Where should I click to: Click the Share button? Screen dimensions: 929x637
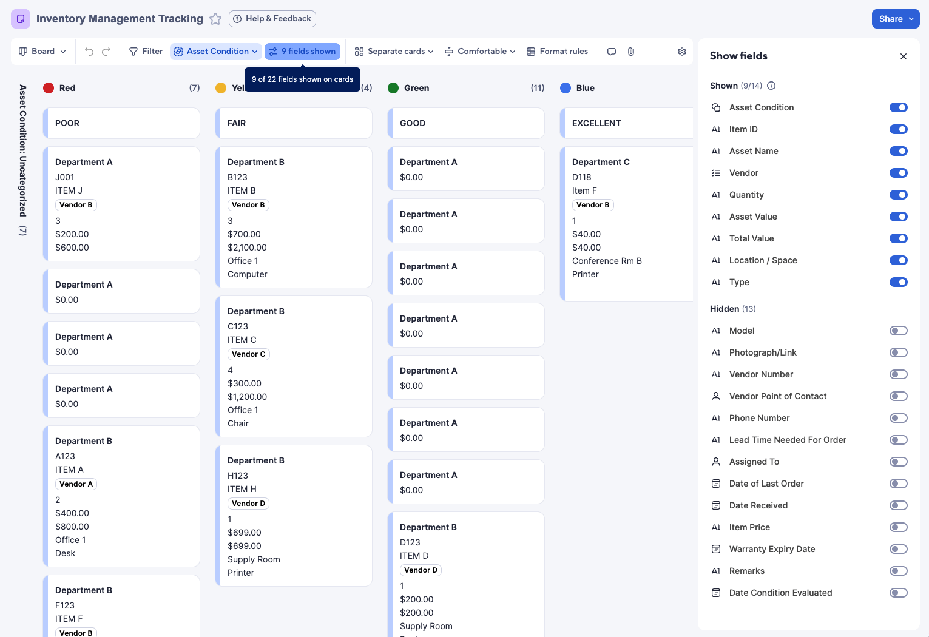tap(896, 19)
